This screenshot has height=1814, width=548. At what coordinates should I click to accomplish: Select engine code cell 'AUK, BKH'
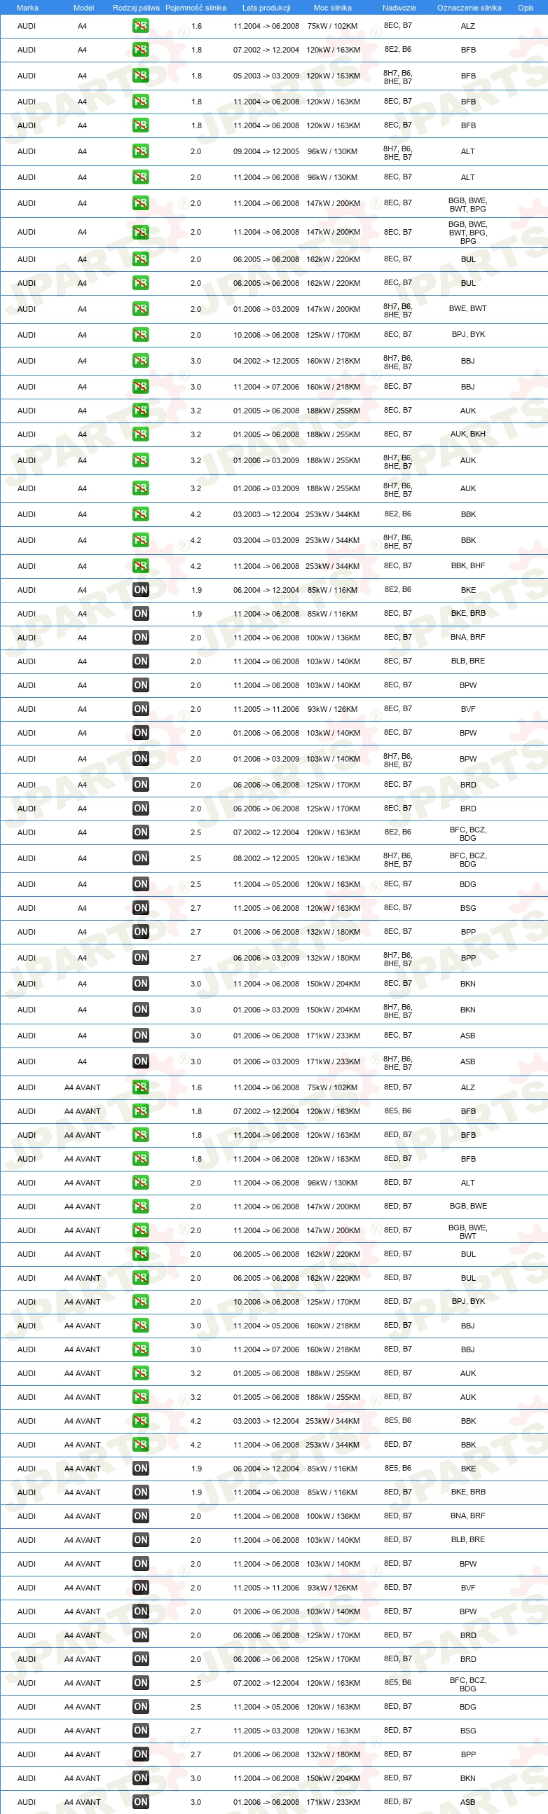467,434
